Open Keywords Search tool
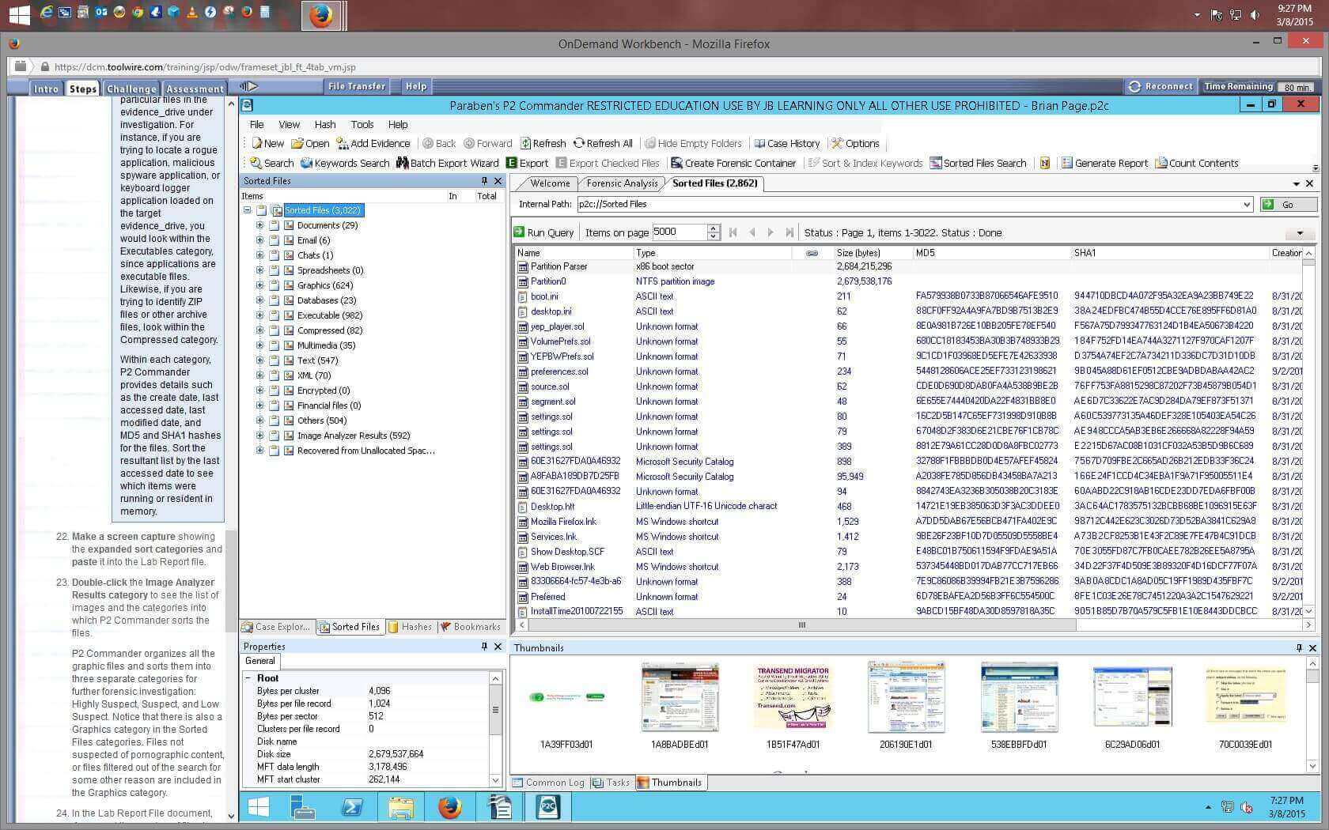Viewport: 1329px width, 830px height. click(344, 163)
